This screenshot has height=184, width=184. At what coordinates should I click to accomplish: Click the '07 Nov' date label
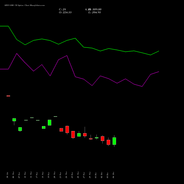(19, 175)
